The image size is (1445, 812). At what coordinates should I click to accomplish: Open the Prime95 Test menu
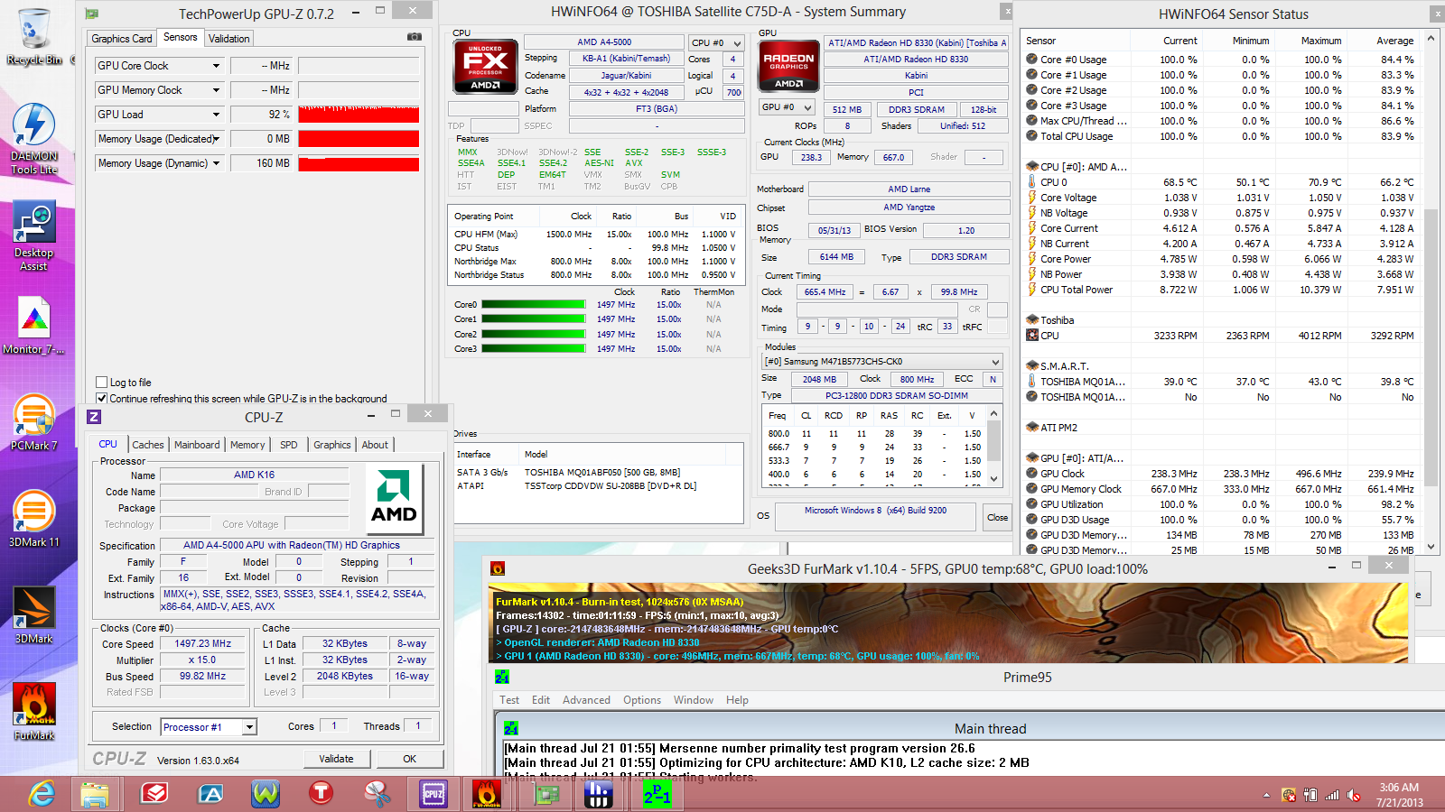pos(509,700)
